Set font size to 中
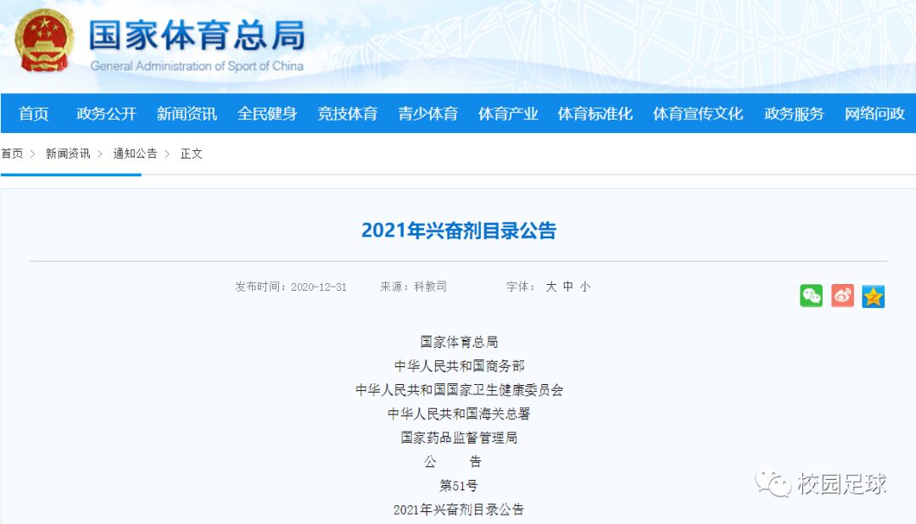 tap(568, 287)
